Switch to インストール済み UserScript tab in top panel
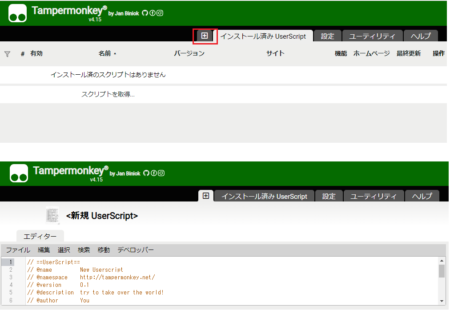450x310 pixels. tap(263, 36)
